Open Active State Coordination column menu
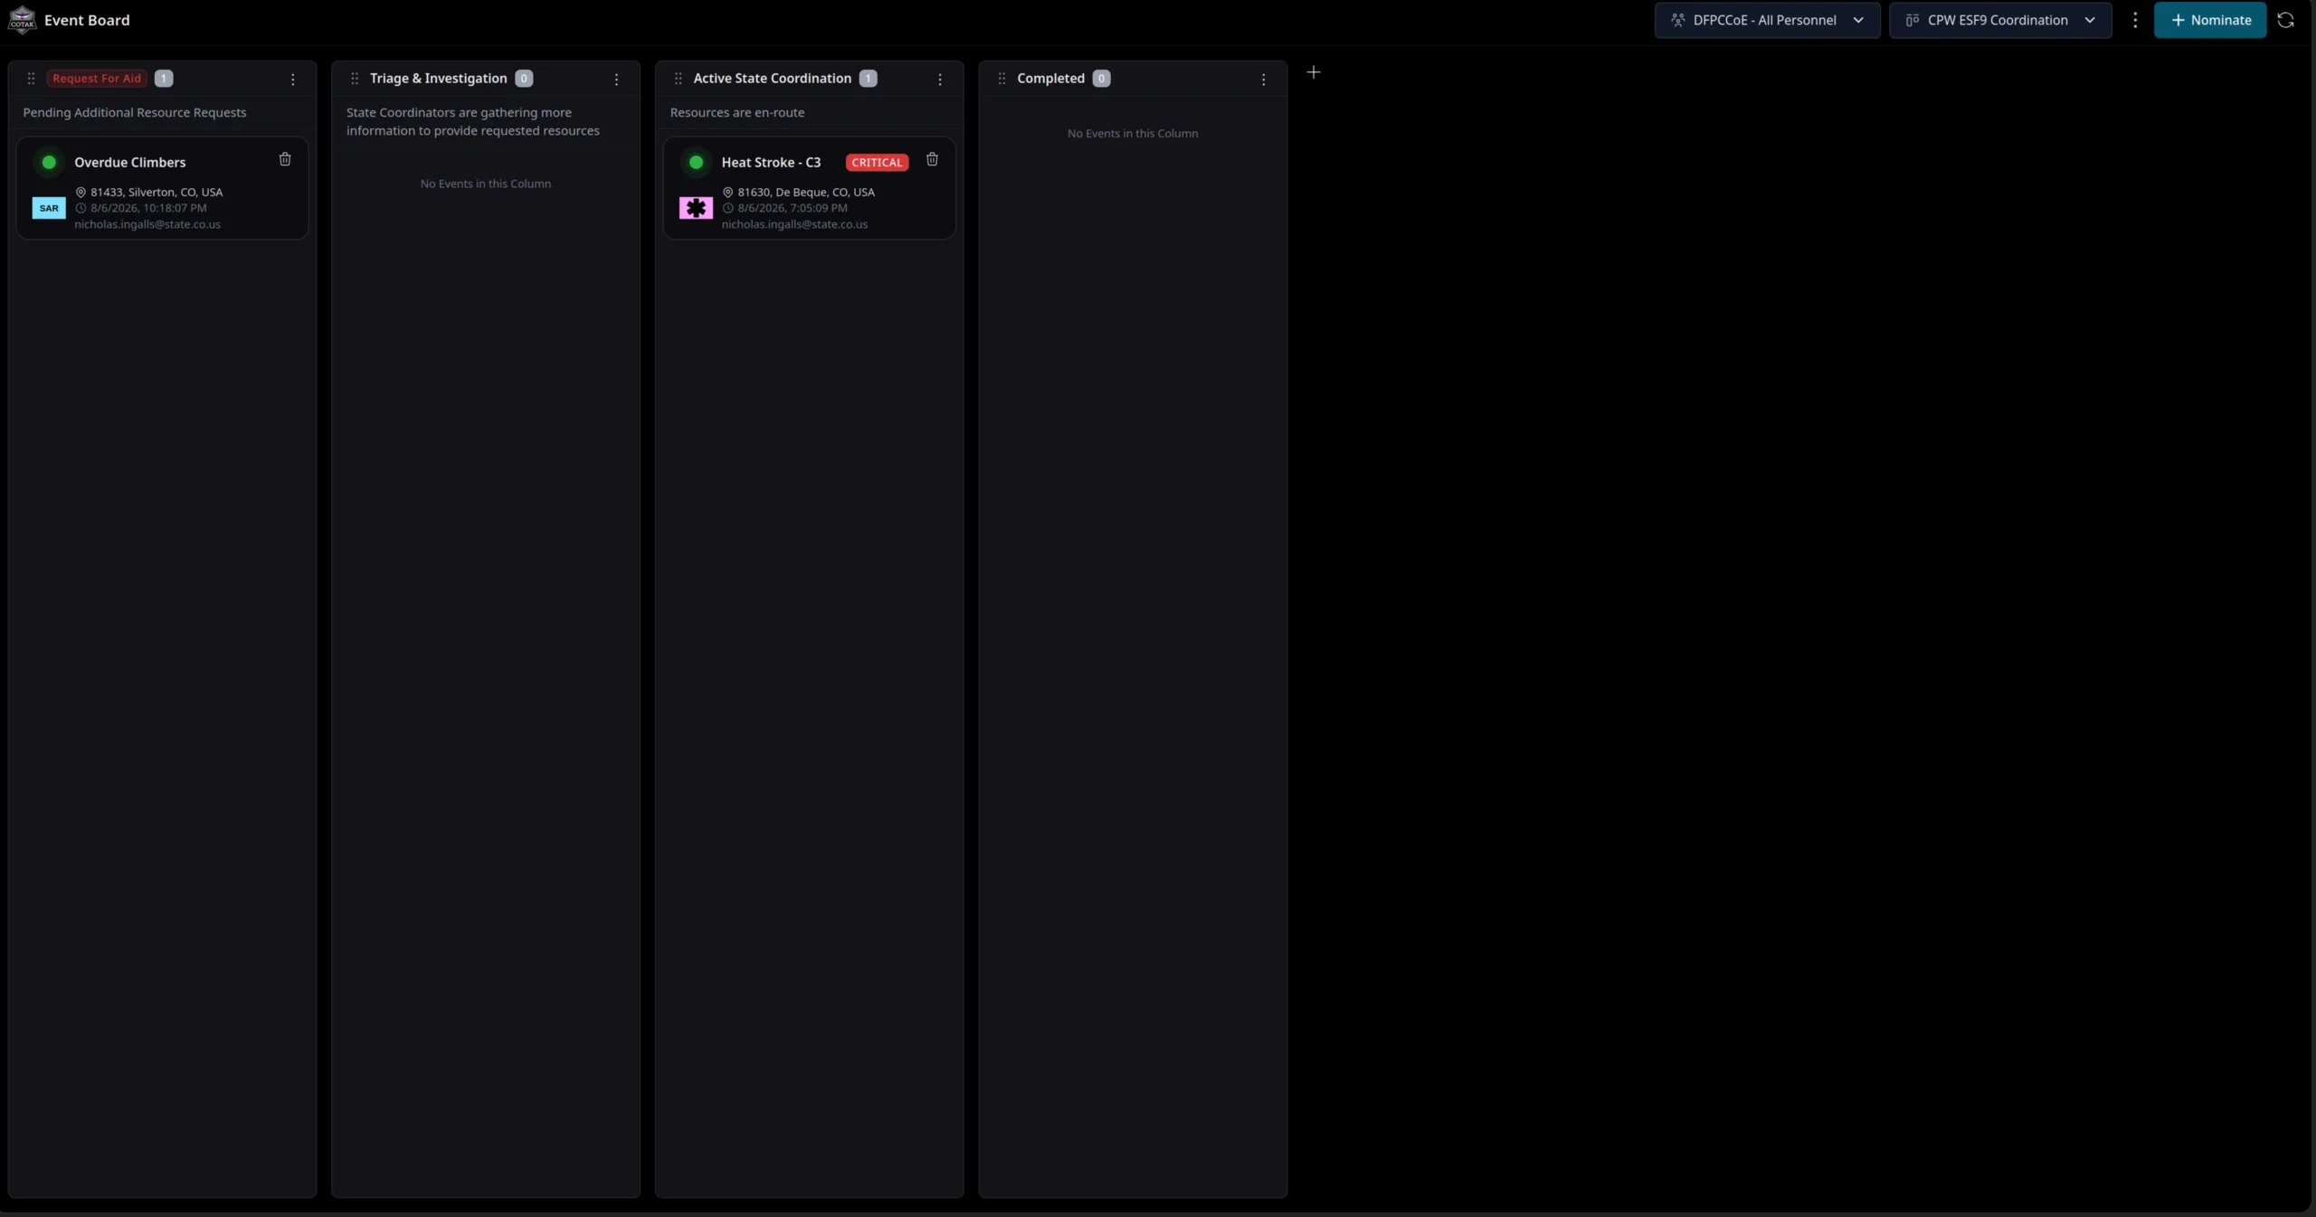The height and width of the screenshot is (1217, 2316). (940, 80)
